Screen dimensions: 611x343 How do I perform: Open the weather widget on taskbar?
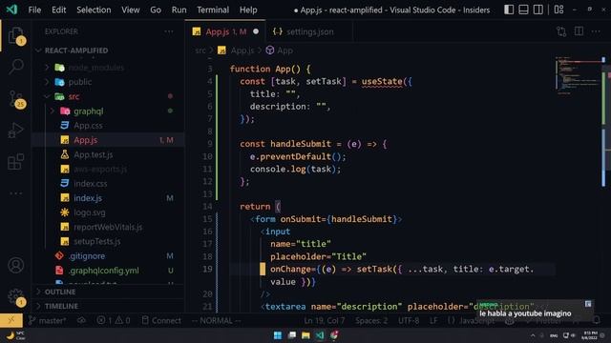pyautogui.click(x=15, y=335)
